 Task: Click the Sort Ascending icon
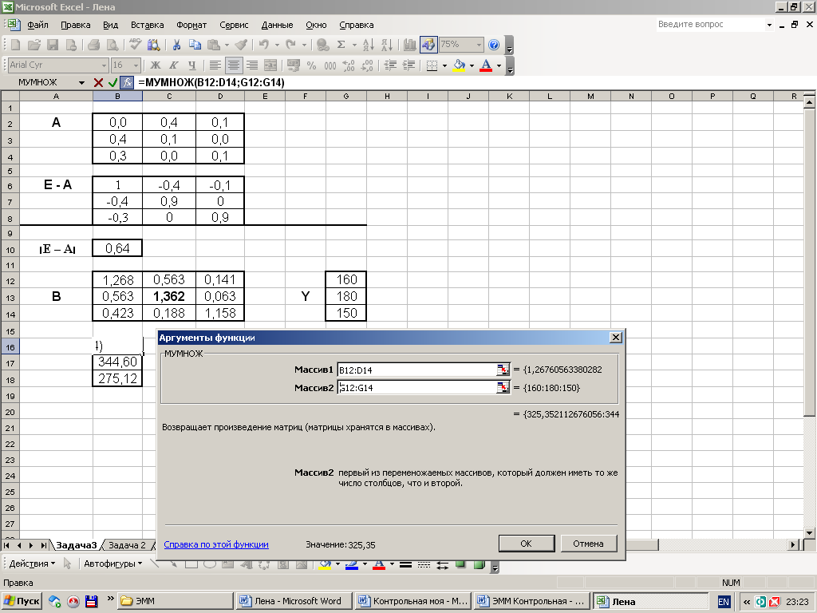368,45
